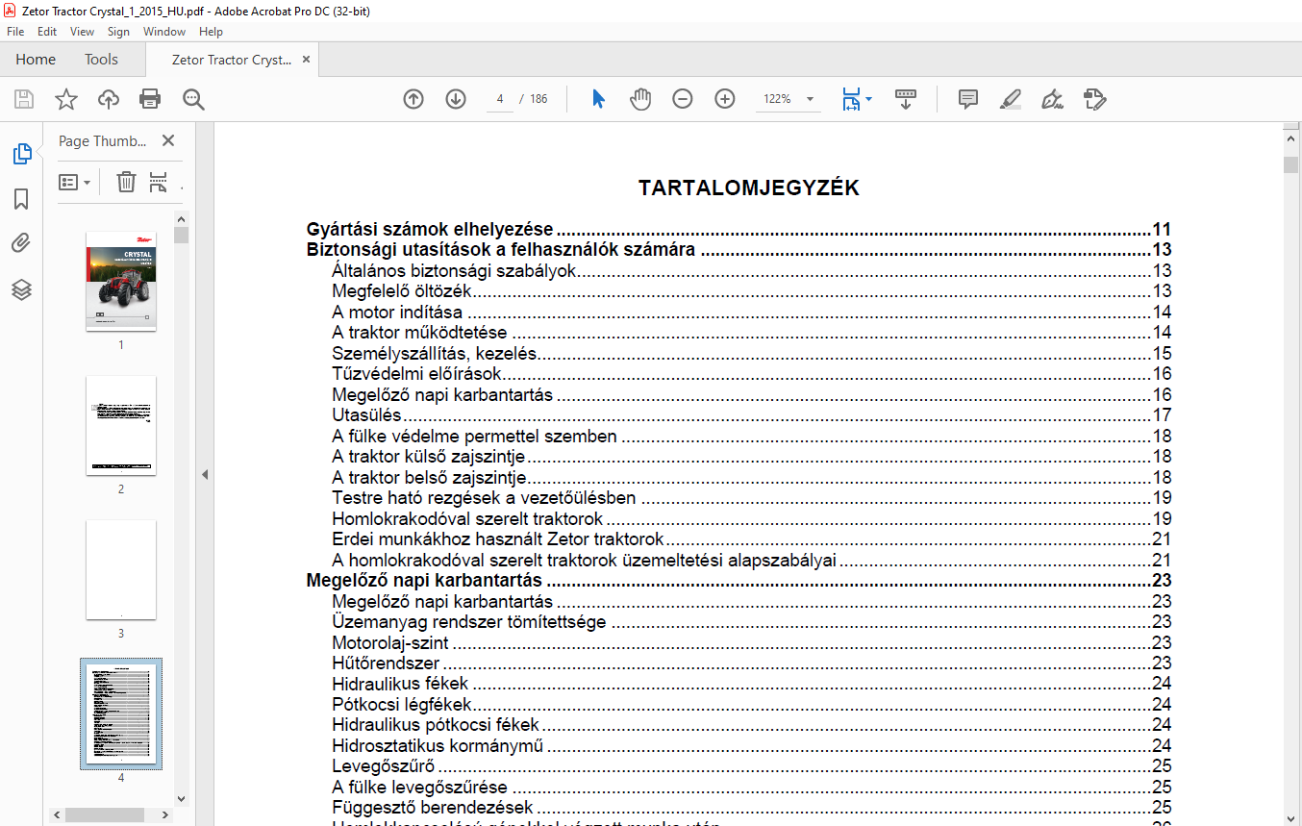Switch to the Home tab
1302x826 pixels.
[x=36, y=59]
